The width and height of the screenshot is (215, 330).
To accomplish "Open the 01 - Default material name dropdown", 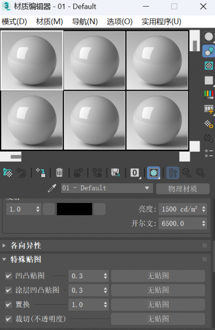I will [107, 188].
